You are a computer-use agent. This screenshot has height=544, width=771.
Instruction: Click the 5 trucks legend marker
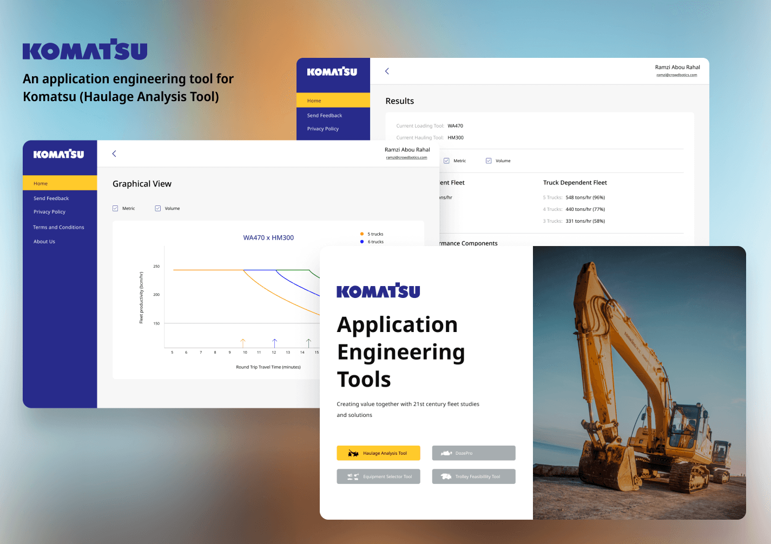[361, 234]
